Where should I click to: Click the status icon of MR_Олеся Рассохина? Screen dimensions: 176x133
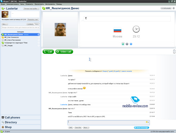pyautogui.click(x=3, y=40)
